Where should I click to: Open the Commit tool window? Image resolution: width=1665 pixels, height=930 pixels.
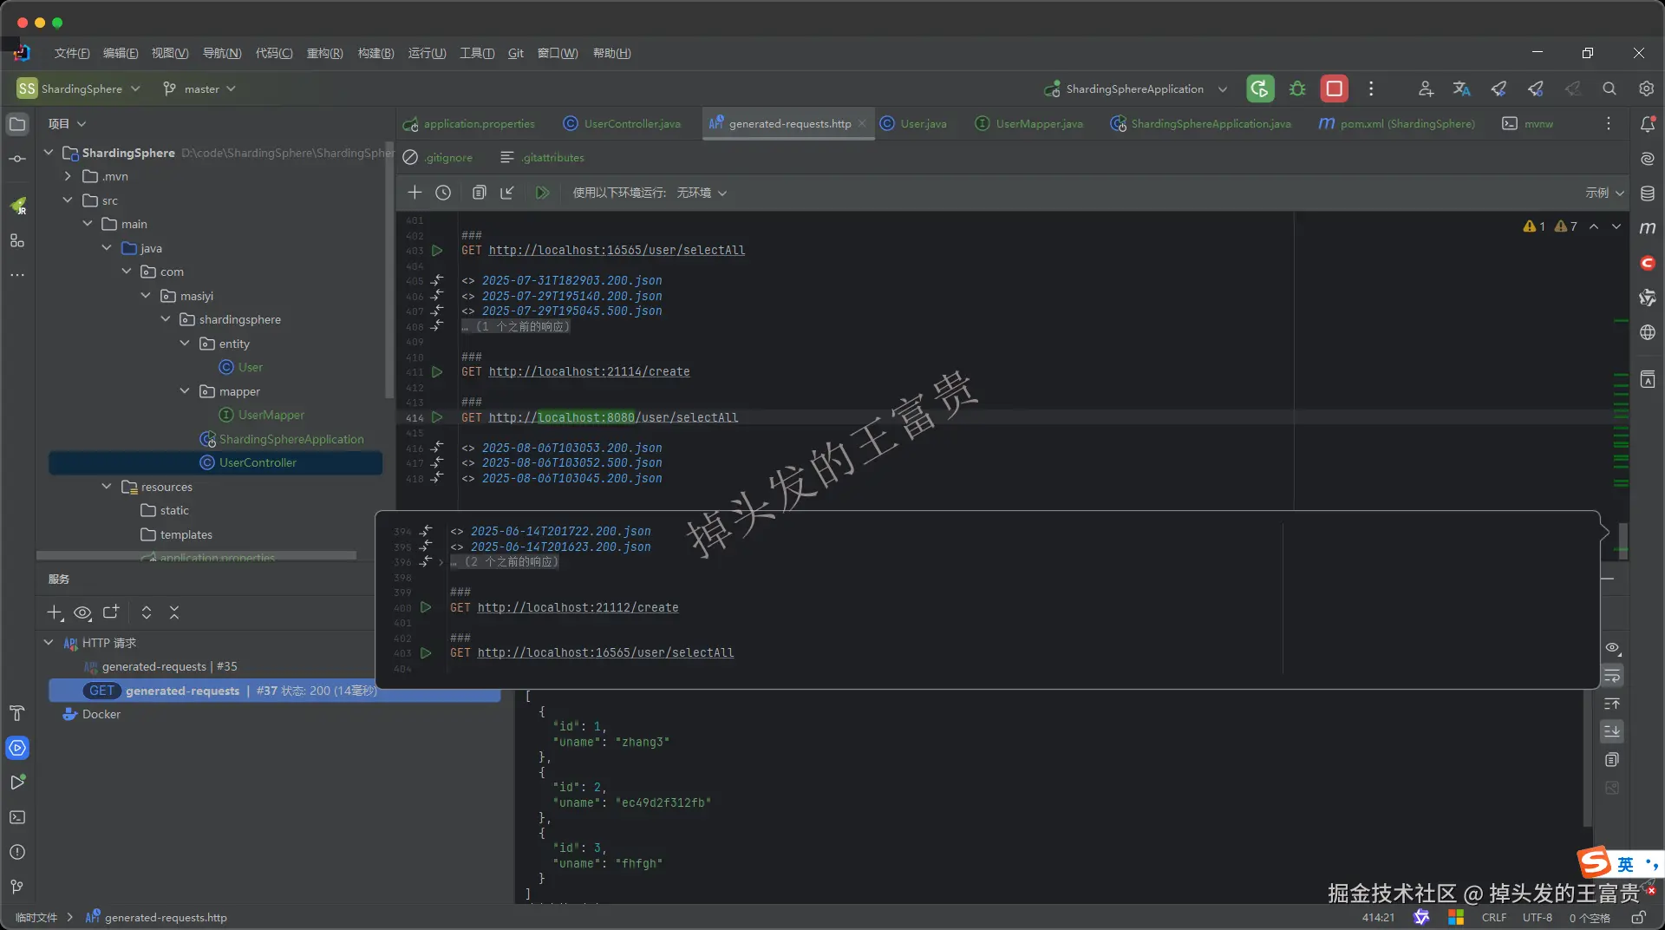point(17,159)
